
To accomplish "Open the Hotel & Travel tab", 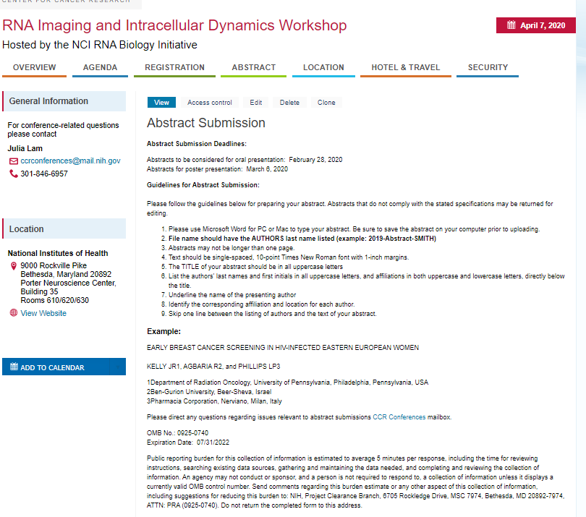I will point(405,68).
